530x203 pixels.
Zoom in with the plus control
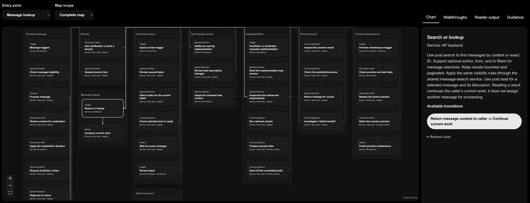pos(10,178)
